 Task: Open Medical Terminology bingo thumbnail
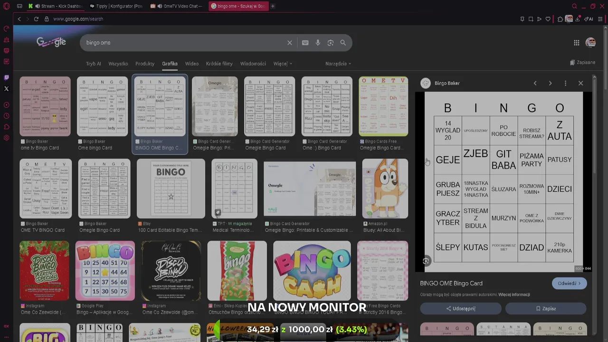234,189
